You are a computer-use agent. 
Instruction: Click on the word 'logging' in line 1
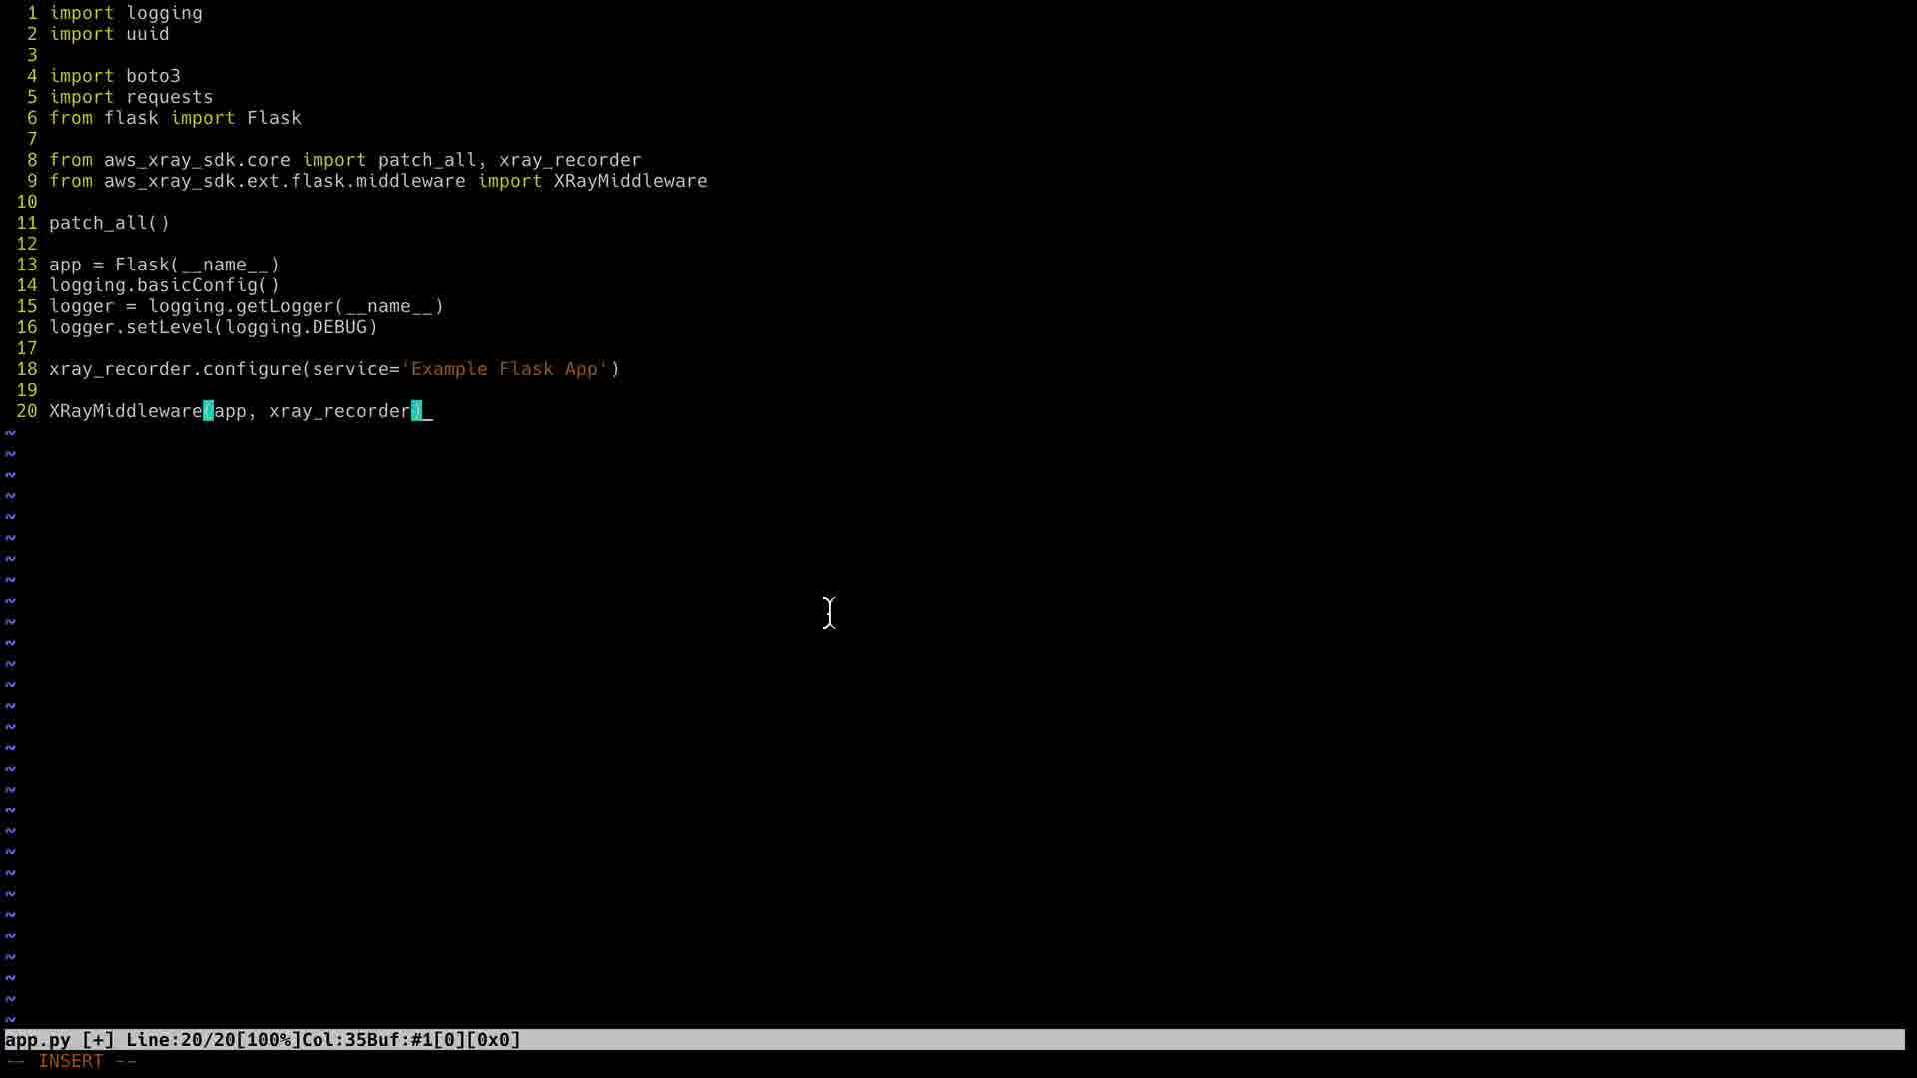[164, 13]
